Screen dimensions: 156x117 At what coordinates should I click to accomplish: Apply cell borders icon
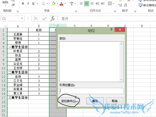[43, 3]
